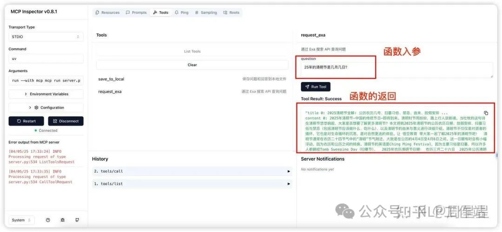Viewport: 502px width, 232px height.
Task: Click the ListToolsRequest log entry
Action: pos(41,156)
